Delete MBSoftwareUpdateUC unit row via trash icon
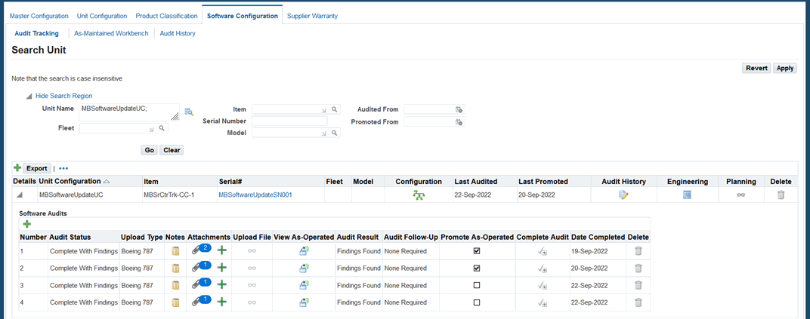Viewport: 810px width, 319px height. 781,195
